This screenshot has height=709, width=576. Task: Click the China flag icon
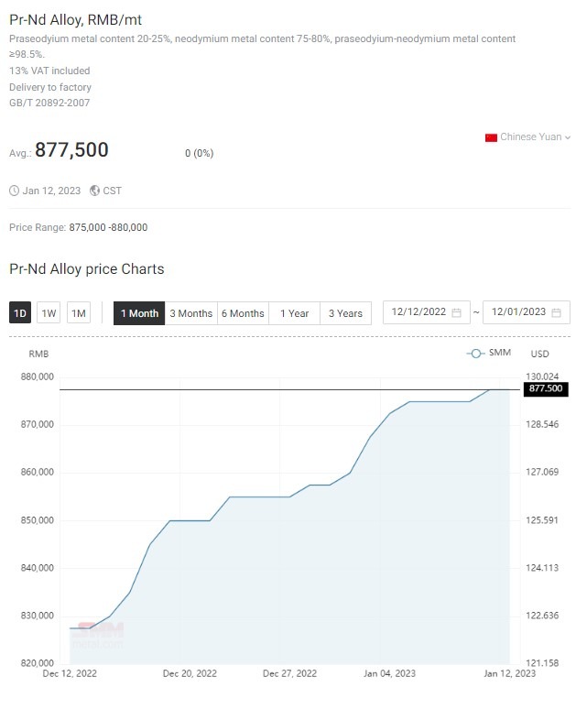tap(491, 137)
